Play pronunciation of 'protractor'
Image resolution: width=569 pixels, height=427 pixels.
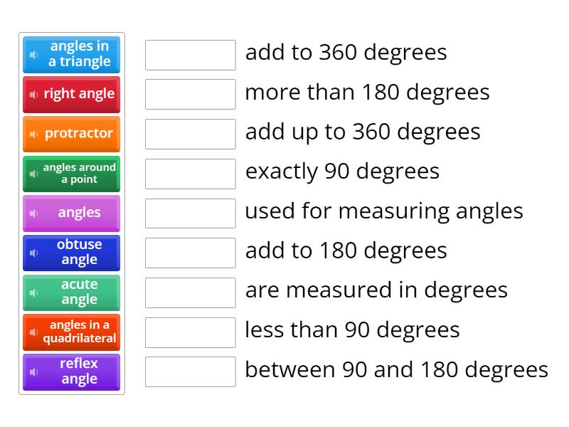click(35, 134)
